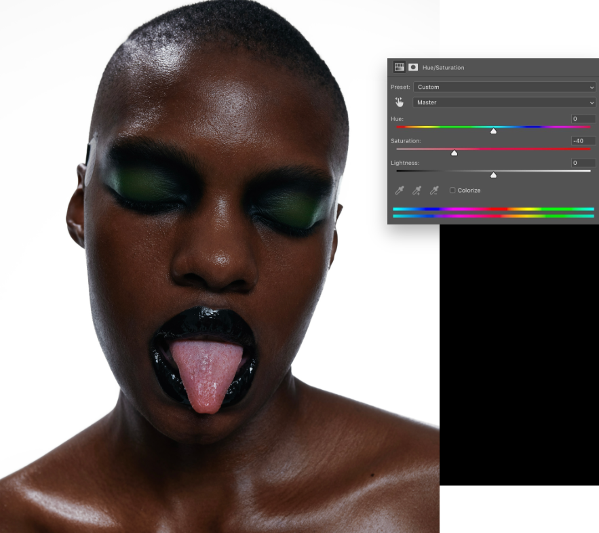This screenshot has width=599, height=533.
Task: Click the Lightness slider handle
Action: point(494,175)
